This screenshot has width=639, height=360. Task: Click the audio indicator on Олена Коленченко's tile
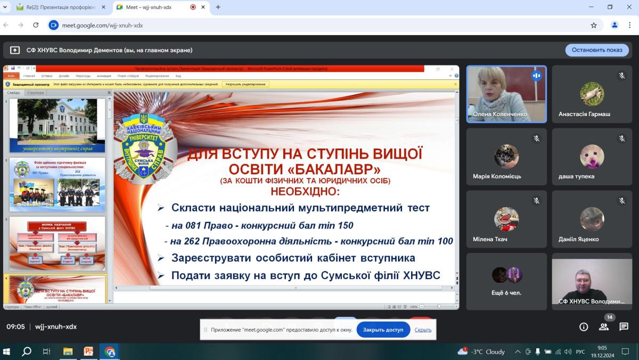pyautogui.click(x=536, y=76)
